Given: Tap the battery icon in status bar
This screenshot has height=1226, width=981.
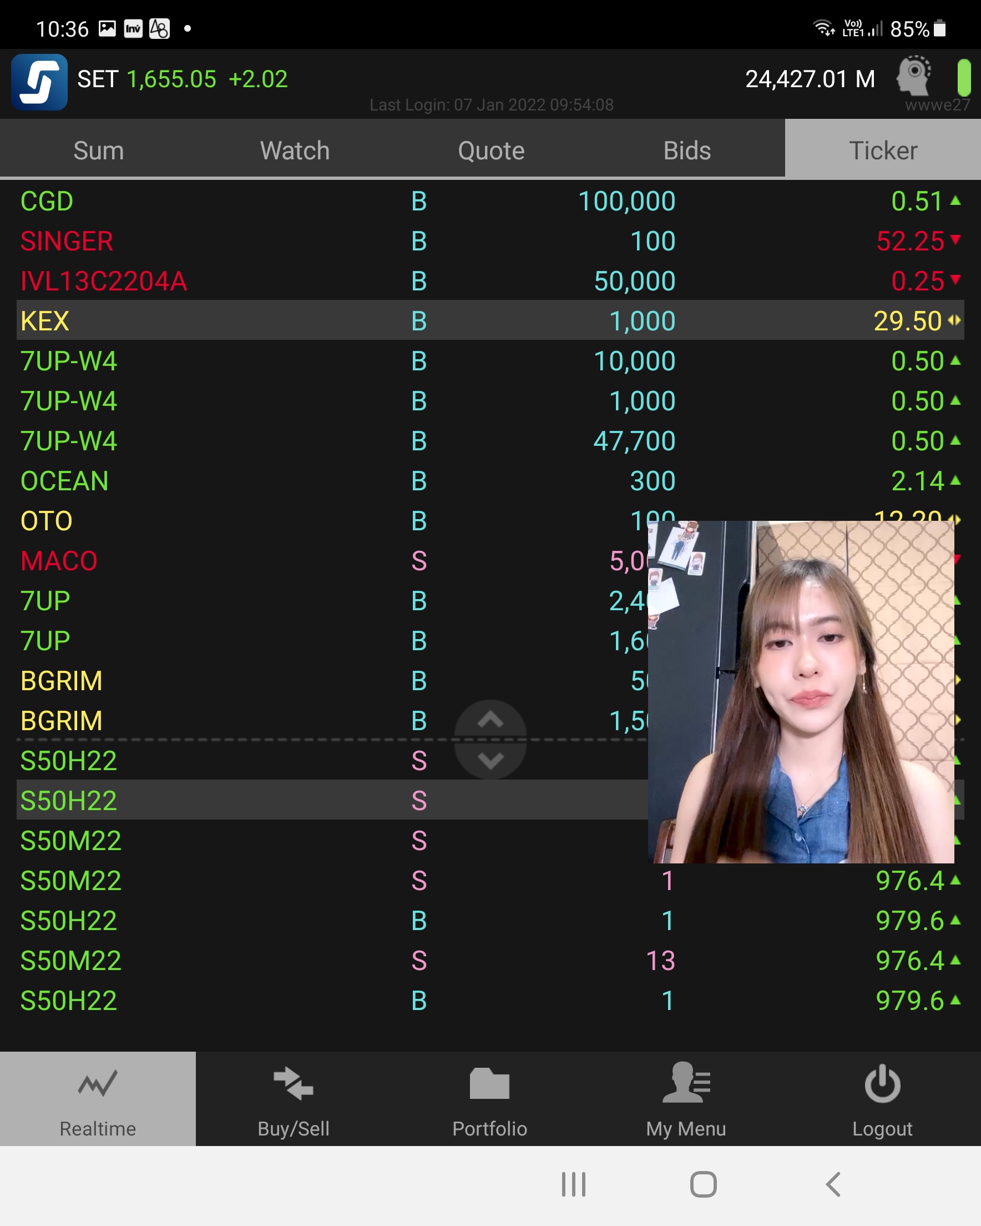Looking at the screenshot, I should [x=939, y=28].
